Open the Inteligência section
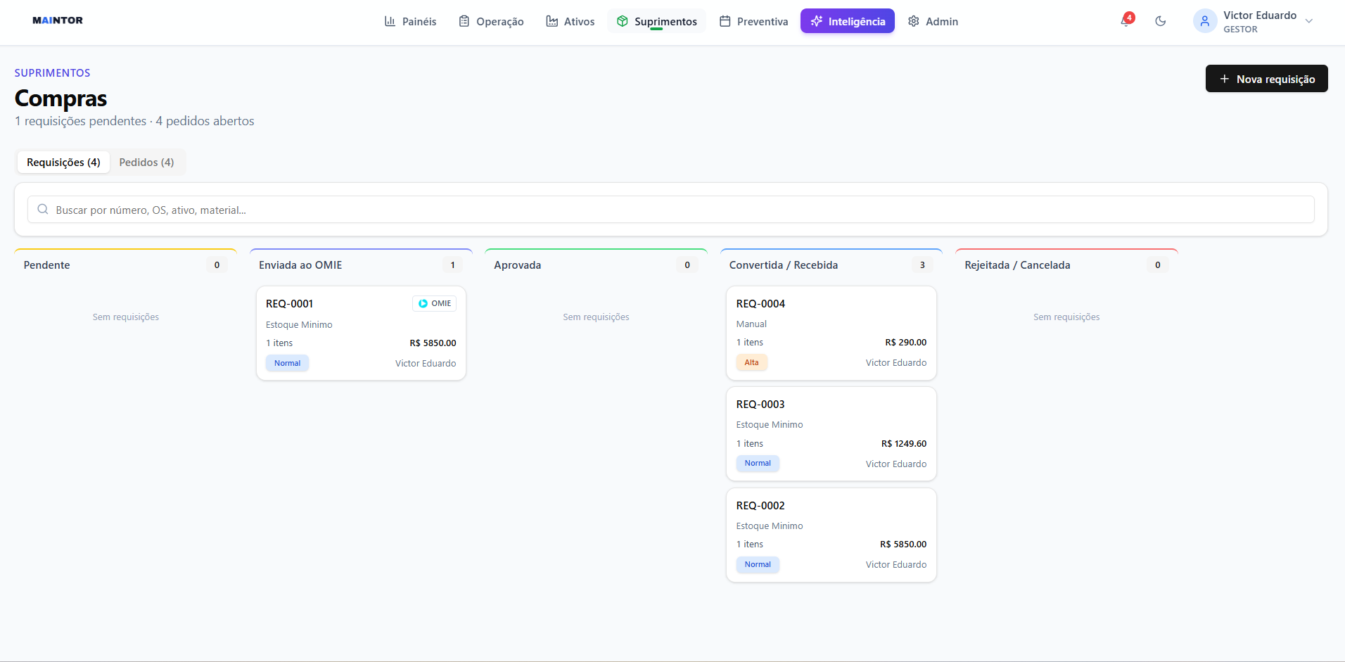This screenshot has height=662, width=1345. click(x=848, y=21)
